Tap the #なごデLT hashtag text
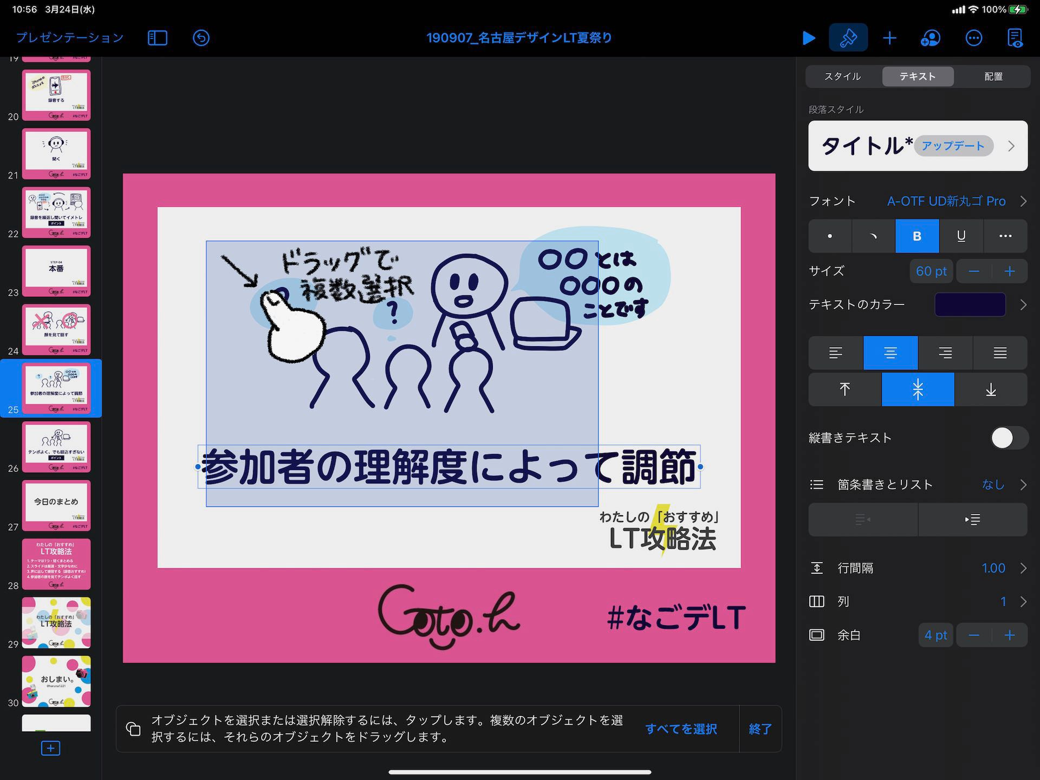1040x780 pixels. click(676, 617)
